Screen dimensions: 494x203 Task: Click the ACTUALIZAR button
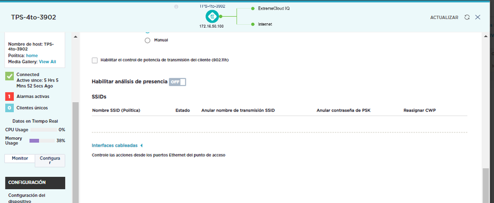click(445, 17)
